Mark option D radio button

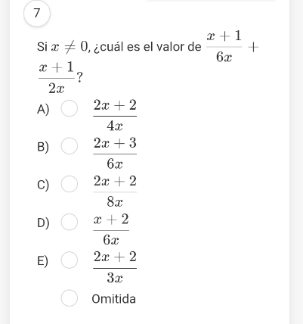70,222
